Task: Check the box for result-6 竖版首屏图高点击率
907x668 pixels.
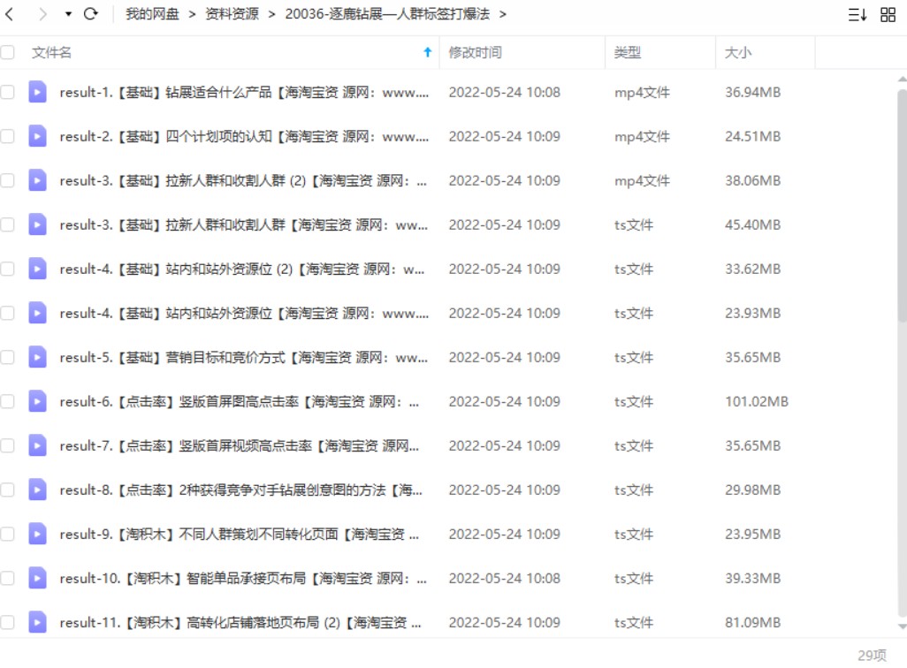Action: tap(8, 401)
